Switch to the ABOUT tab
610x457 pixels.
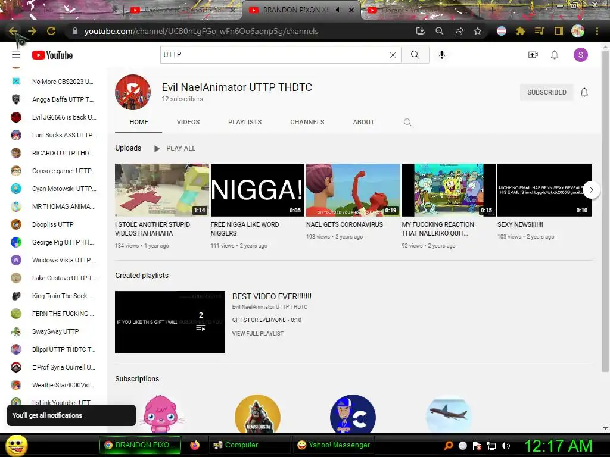coord(363,122)
